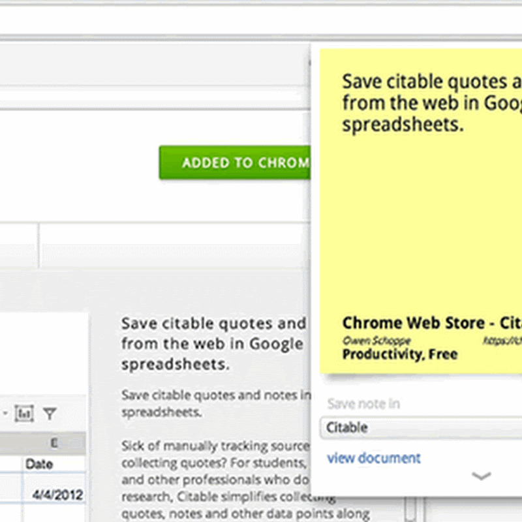Click column E header in the spreadsheet

point(54,443)
